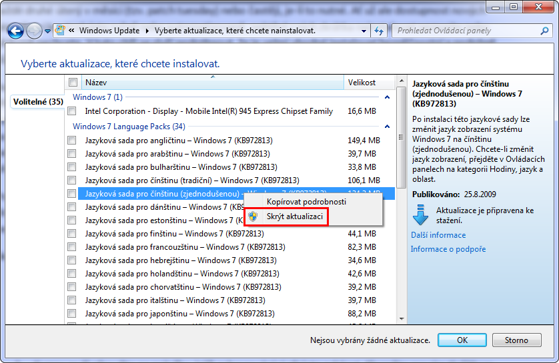559x363 pixels.
Task: Open the Informace o podpoře link
Action: point(448,249)
